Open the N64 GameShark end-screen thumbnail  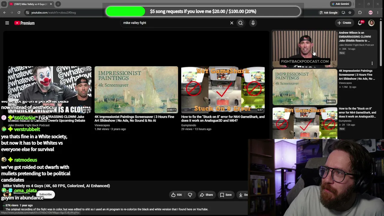223,90
